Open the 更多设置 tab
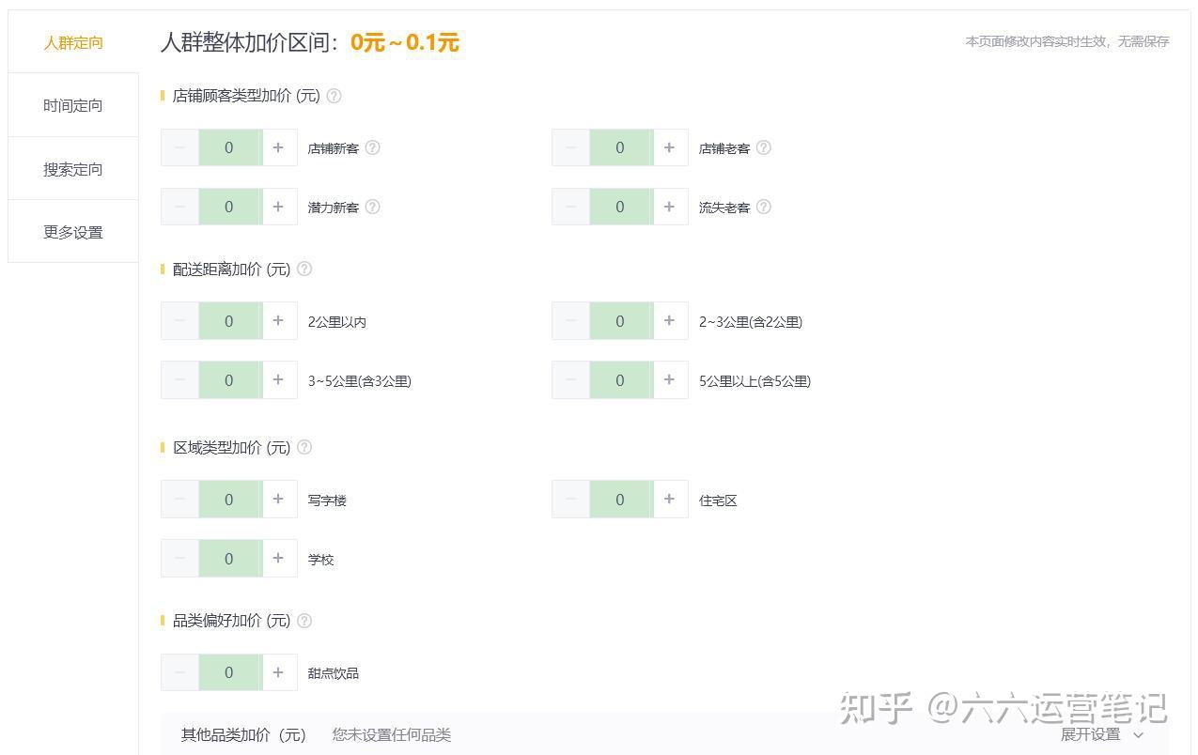The width and height of the screenshot is (1198, 755). pyautogui.click(x=73, y=232)
